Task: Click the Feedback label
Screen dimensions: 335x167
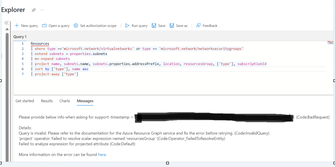Action: pyautogui.click(x=210, y=26)
